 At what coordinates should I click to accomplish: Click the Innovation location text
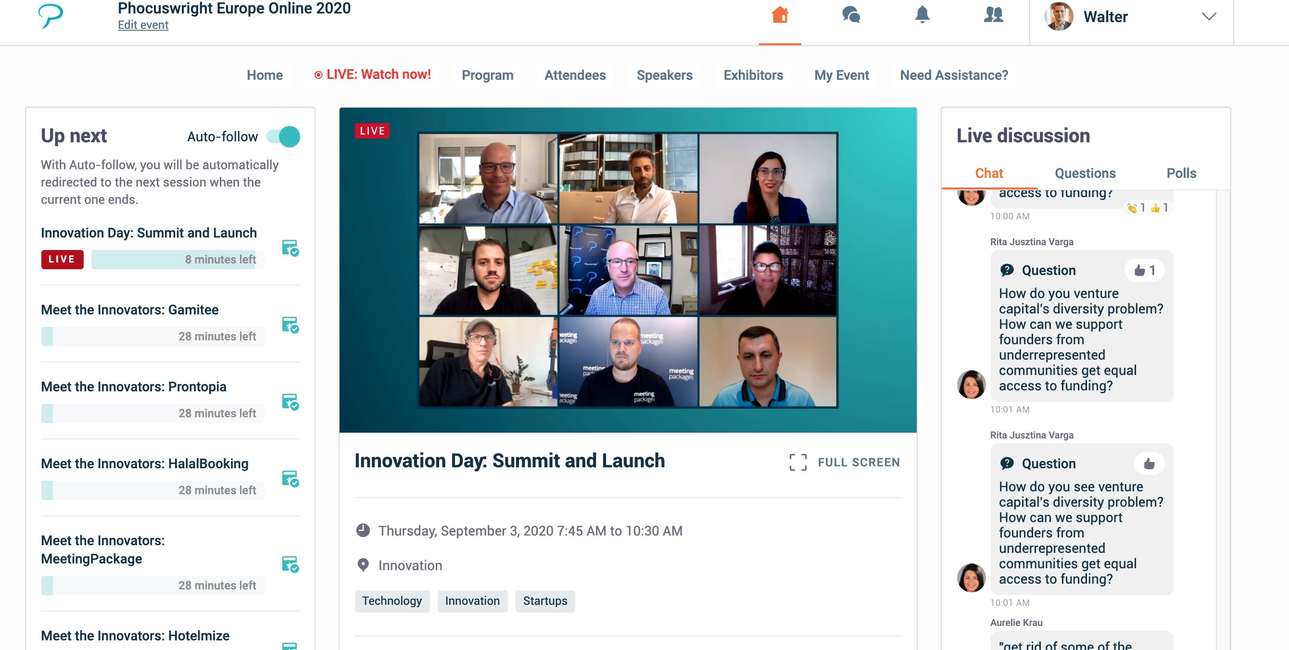point(410,565)
